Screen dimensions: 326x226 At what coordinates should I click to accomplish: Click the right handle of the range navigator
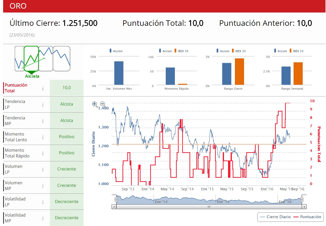302,199
